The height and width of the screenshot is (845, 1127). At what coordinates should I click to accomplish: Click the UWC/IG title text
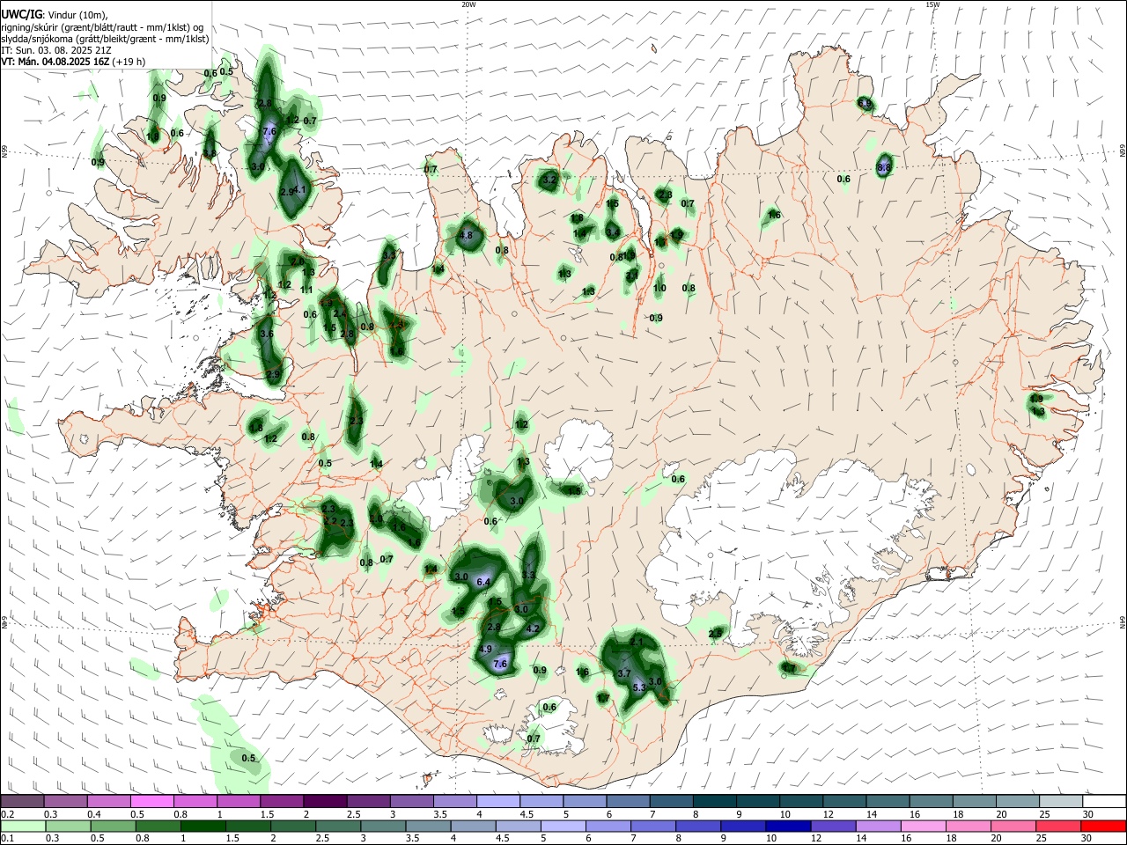tap(21, 15)
